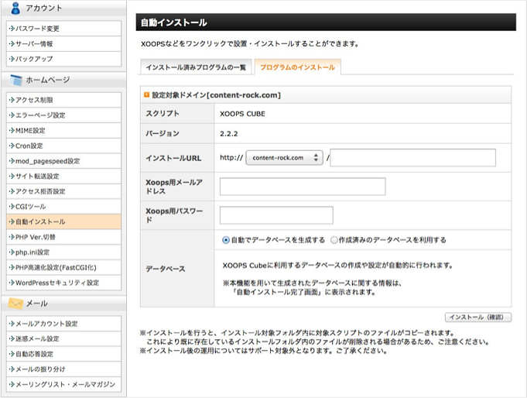This screenshot has width=527, height=398.
Task: Open エラーページ設定
Action: pos(64,115)
